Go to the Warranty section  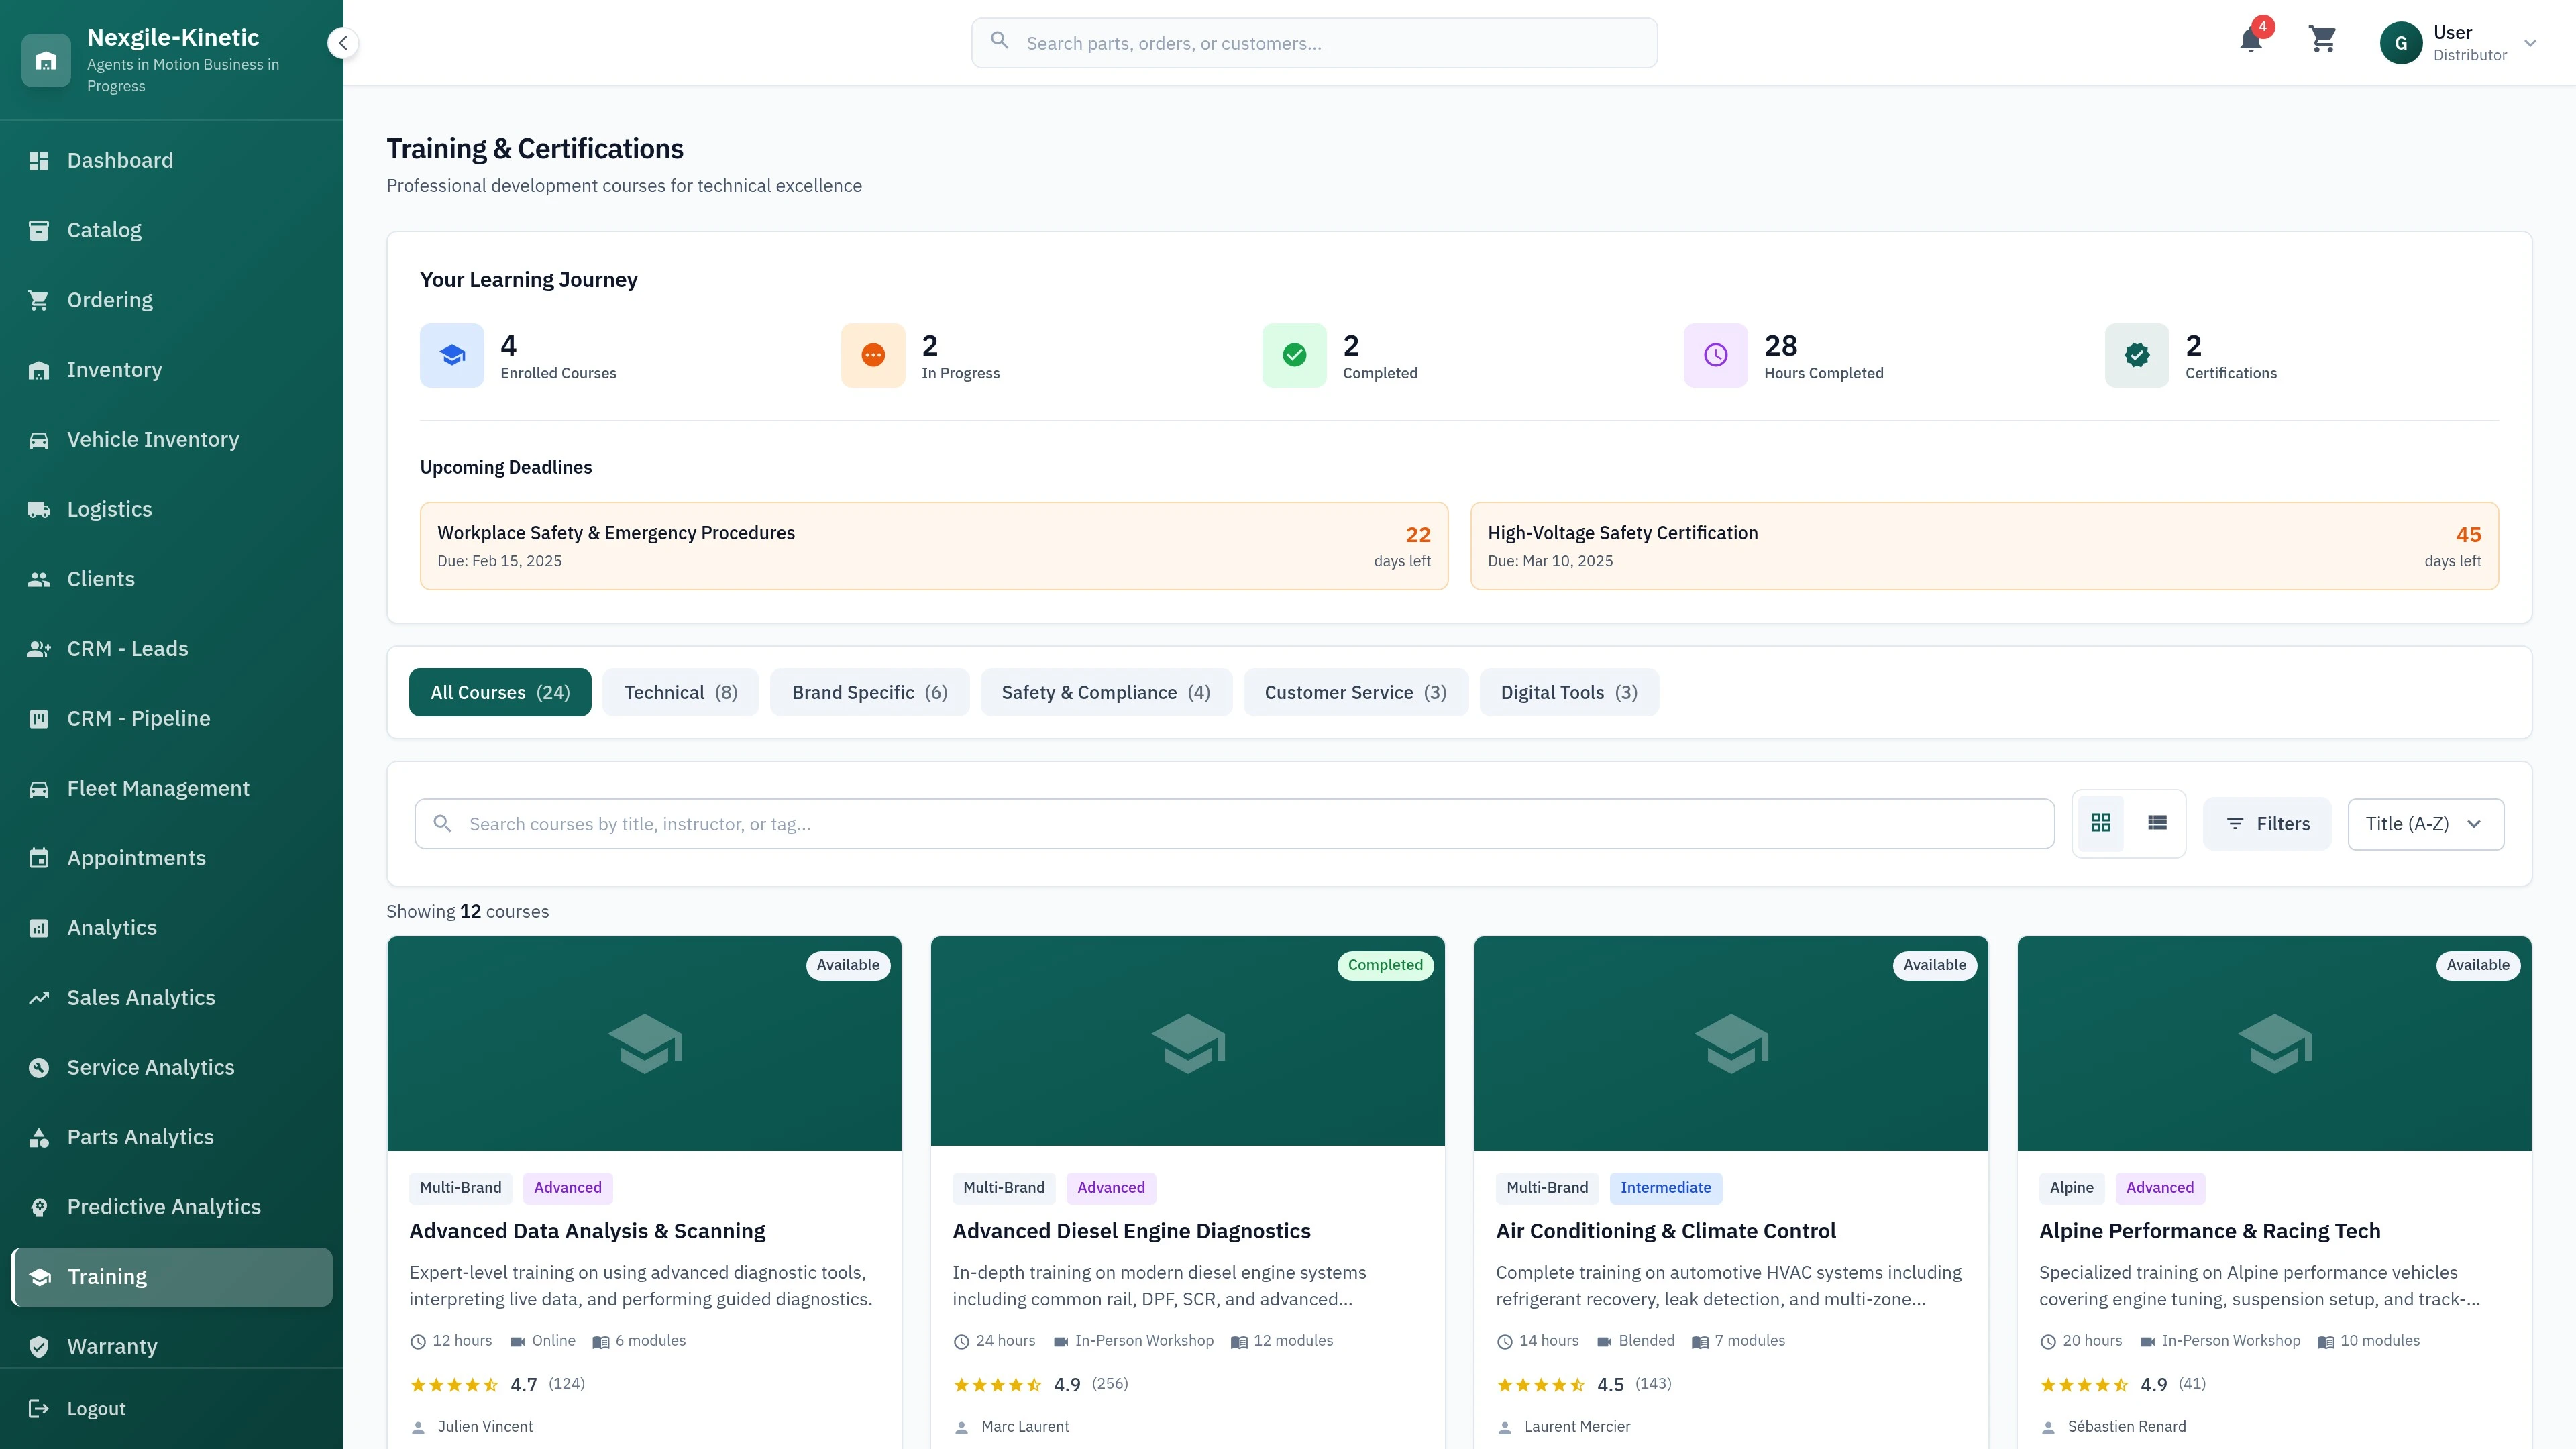[112, 1346]
